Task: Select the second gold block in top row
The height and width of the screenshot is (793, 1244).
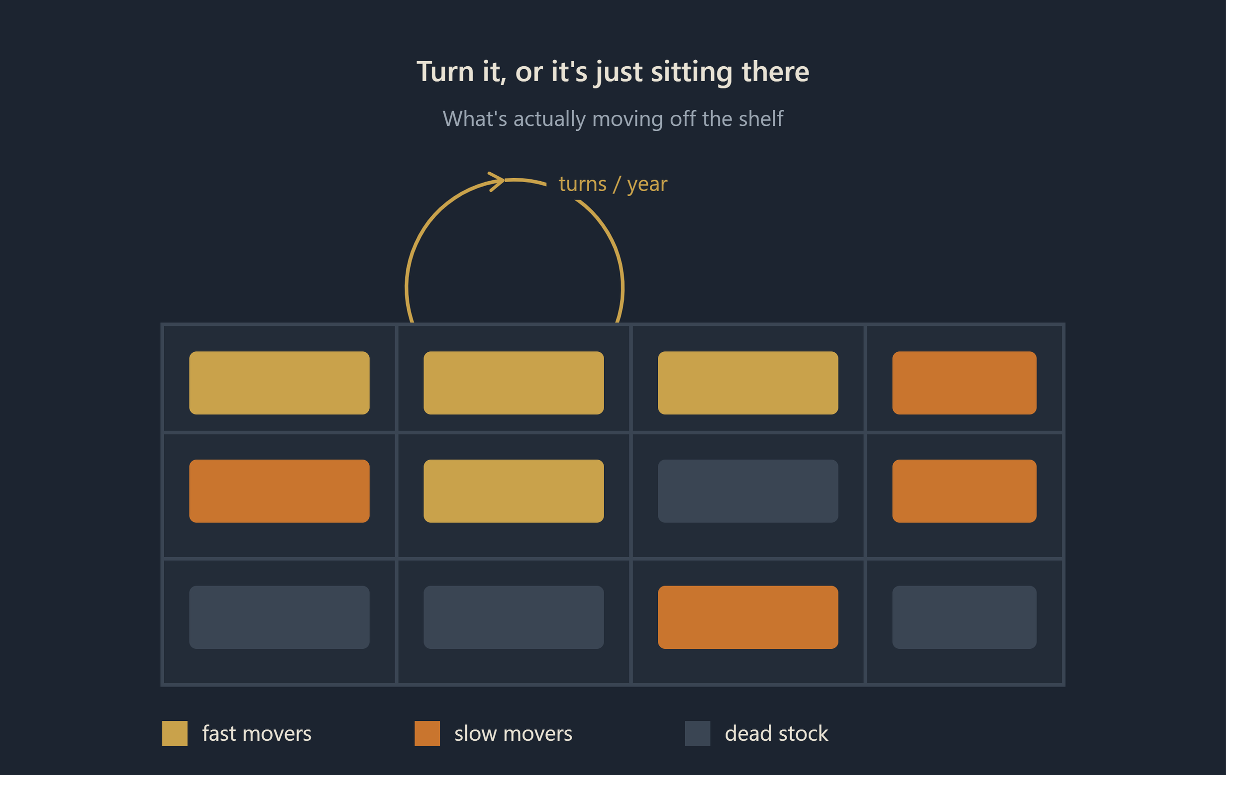Action: click(514, 383)
